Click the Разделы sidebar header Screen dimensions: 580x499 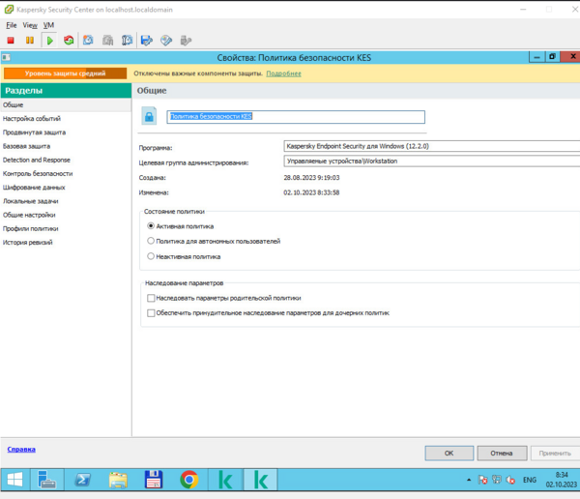tap(66, 91)
